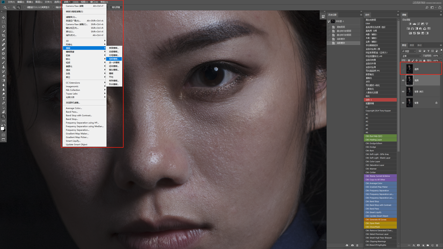Create new snapshot camera icon in History panel
This screenshot has width=443, height=249.
pyautogui.click(x=352, y=245)
